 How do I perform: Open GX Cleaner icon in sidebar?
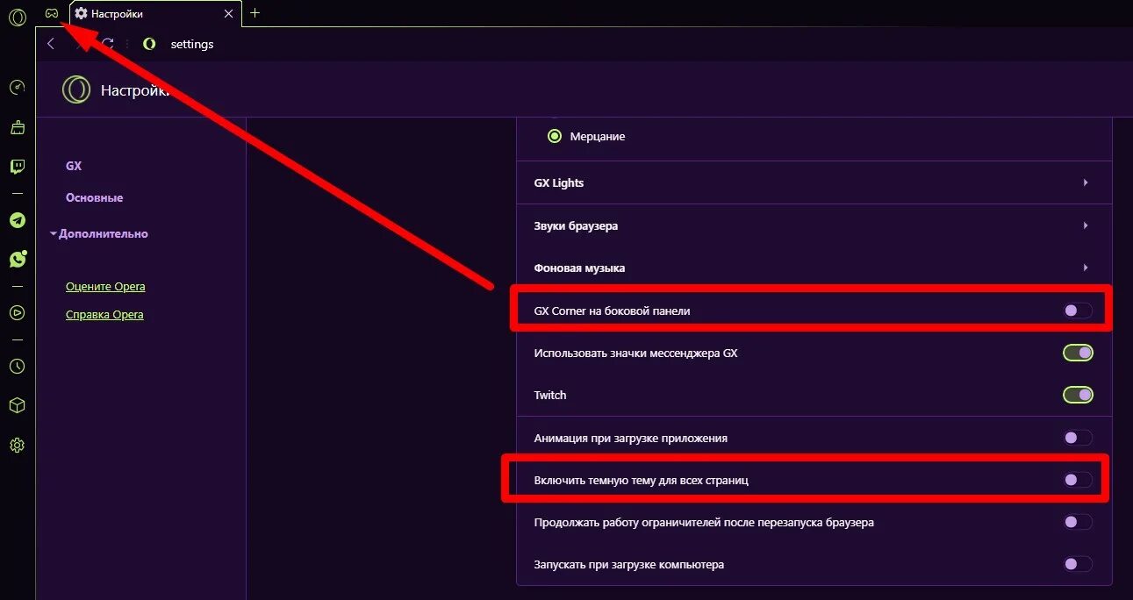tap(17, 127)
